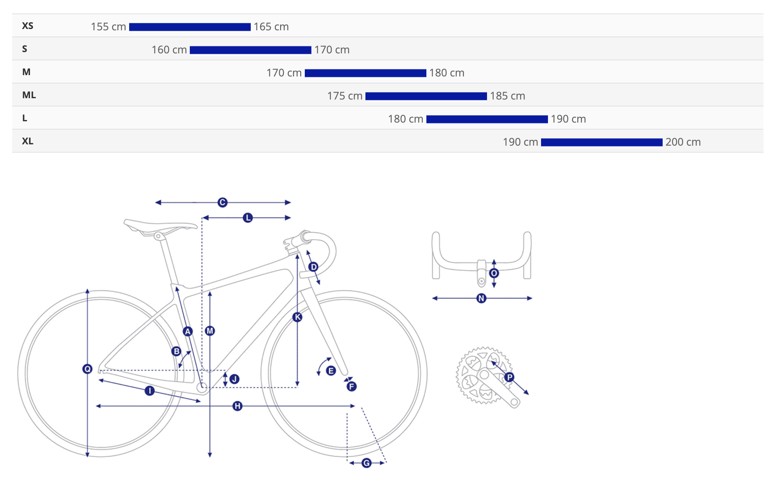
Task: Click the C marker above the bike
Action: [x=222, y=202]
